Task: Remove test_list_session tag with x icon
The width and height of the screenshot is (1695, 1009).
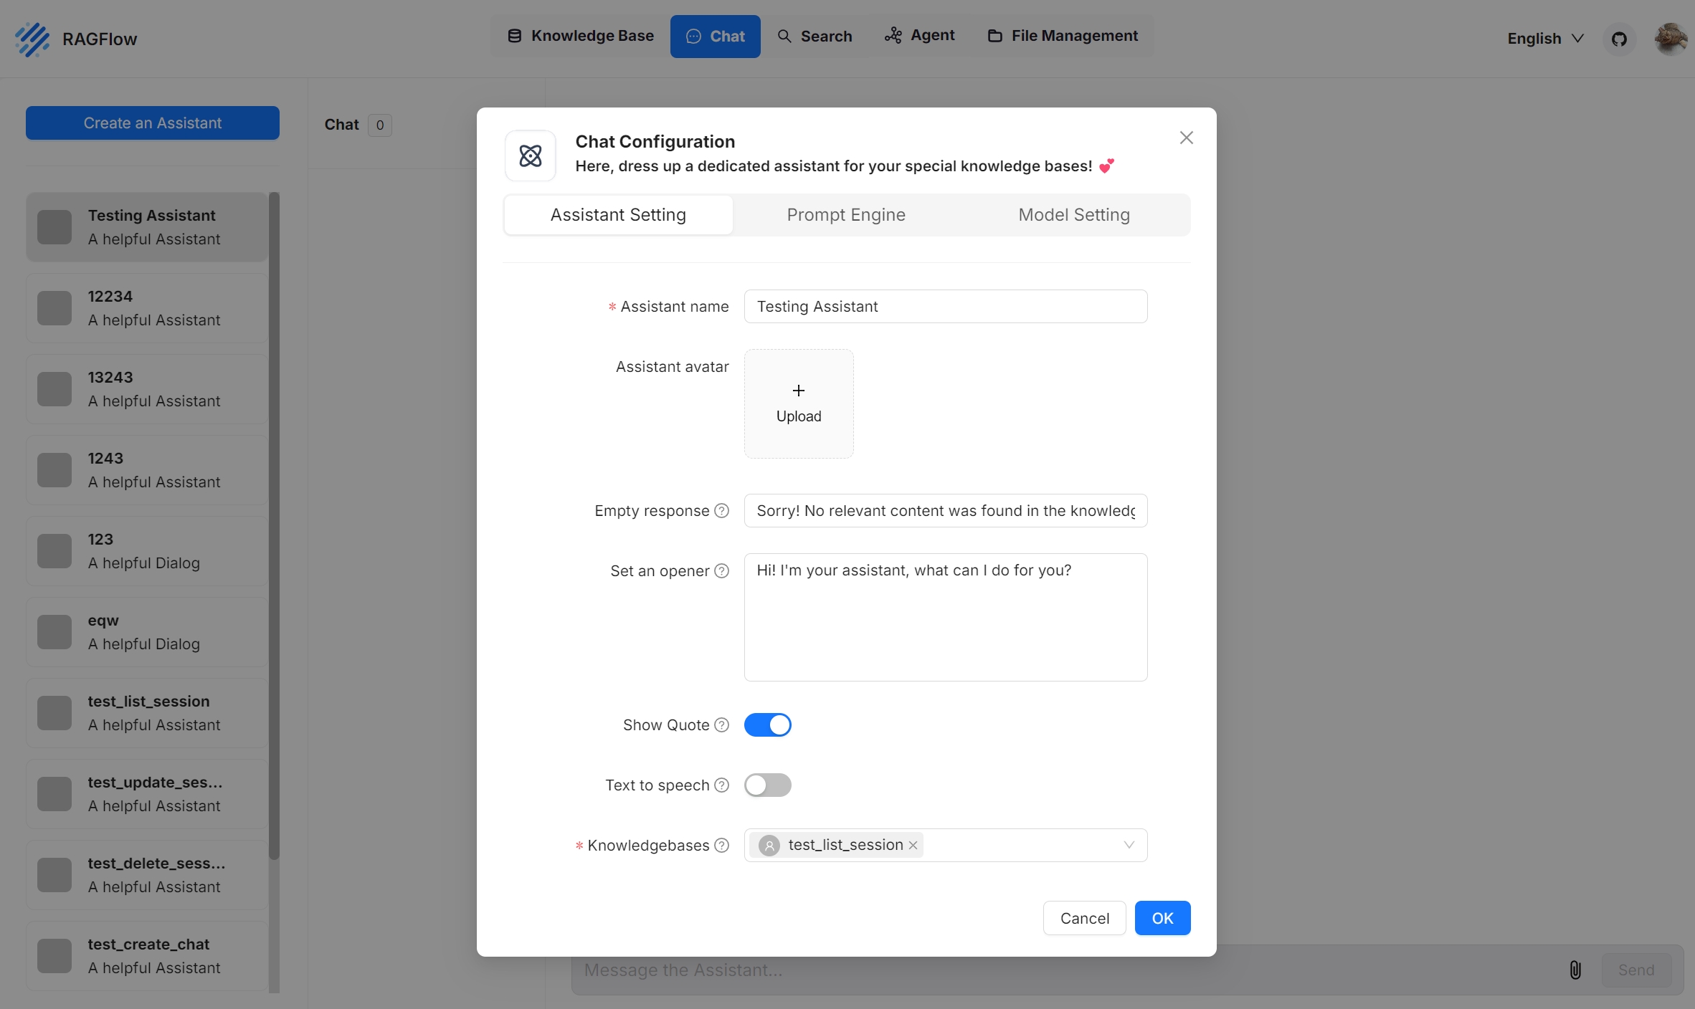Action: pos(913,846)
